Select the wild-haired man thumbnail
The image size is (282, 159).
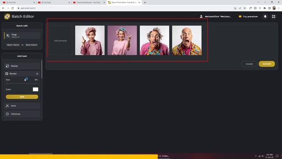point(155,40)
